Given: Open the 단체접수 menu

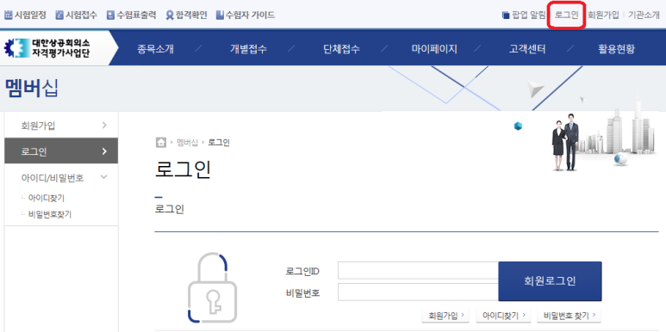Looking at the screenshot, I should click(x=341, y=49).
